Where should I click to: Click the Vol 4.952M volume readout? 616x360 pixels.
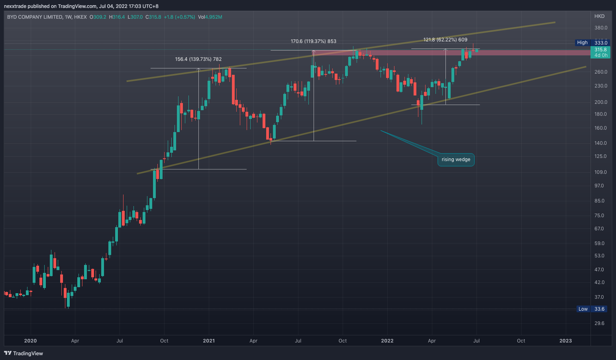point(210,17)
